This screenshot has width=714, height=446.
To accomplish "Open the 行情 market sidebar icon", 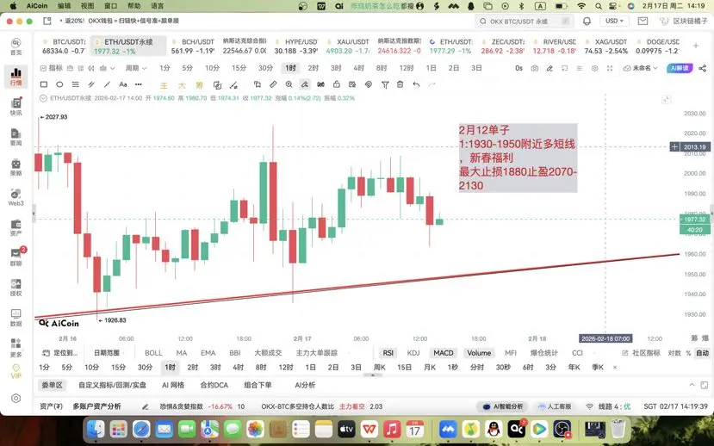I will click(16, 76).
